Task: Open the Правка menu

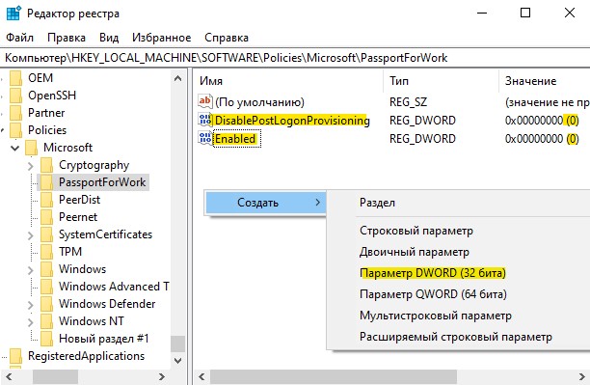Action: coord(67,38)
